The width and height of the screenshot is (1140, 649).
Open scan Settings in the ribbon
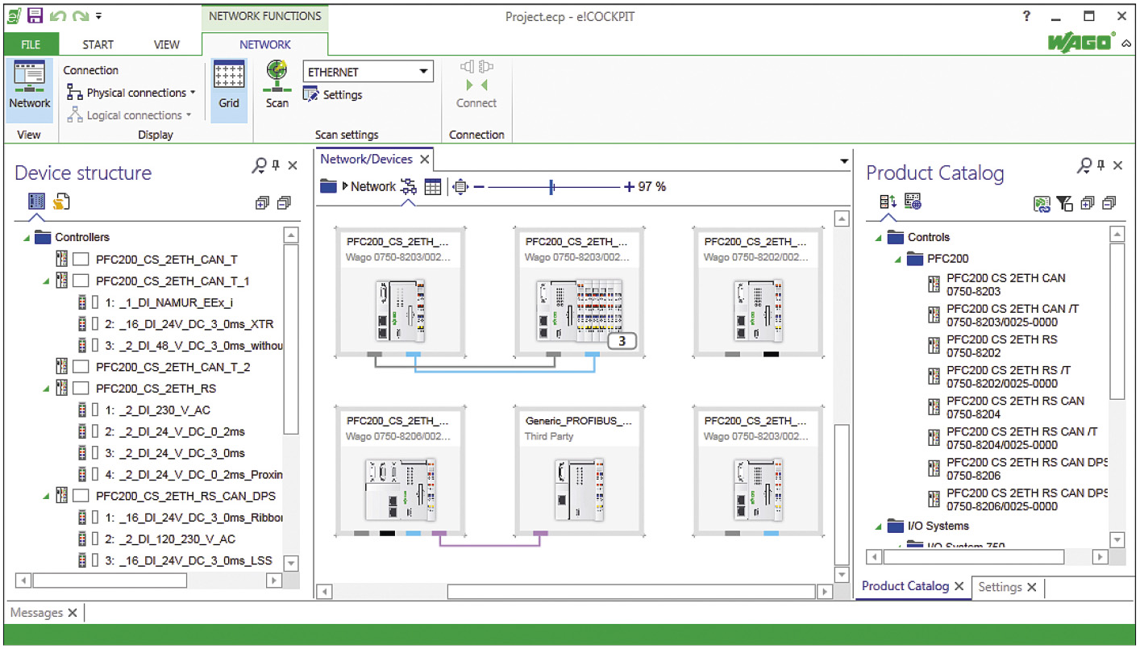(332, 95)
